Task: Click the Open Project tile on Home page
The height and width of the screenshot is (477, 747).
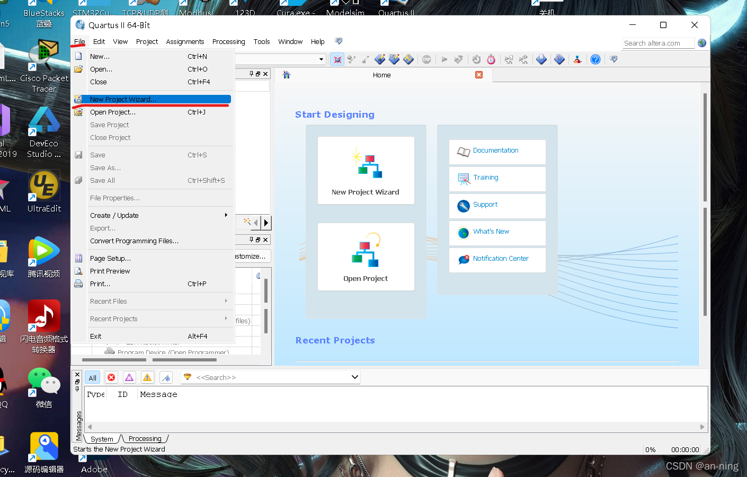Action: (366, 257)
